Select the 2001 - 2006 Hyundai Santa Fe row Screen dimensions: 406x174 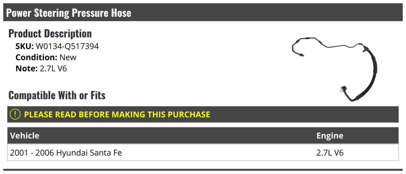(203, 153)
